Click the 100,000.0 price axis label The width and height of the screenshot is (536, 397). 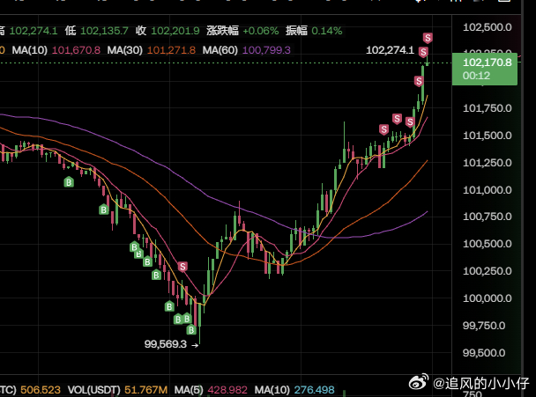tap(488, 298)
